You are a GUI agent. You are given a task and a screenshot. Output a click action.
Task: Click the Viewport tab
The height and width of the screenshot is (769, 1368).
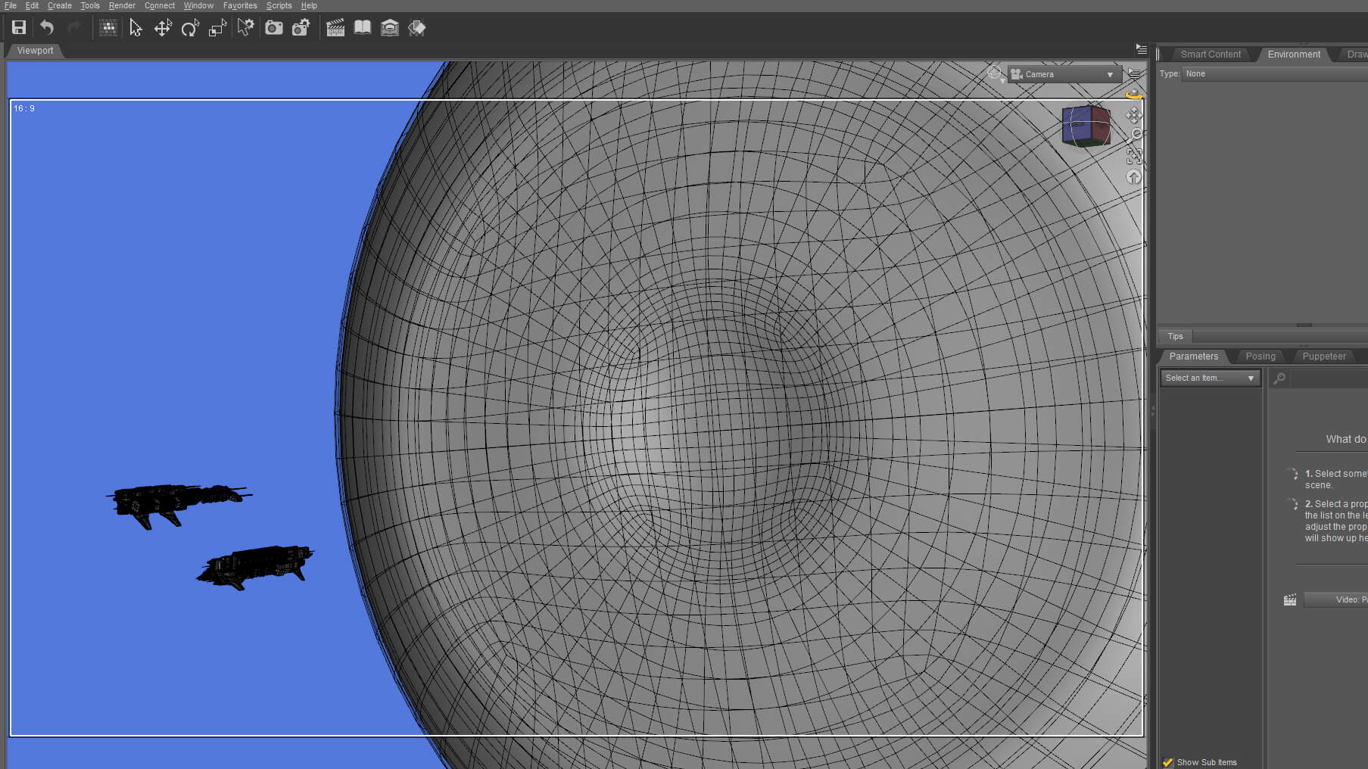[35, 51]
